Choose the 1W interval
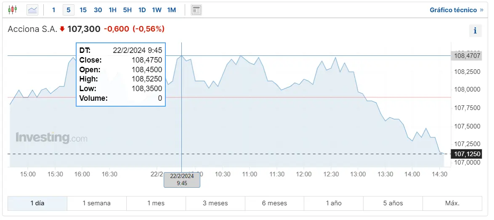Viewport: 494px width, 220px height. 157,10
